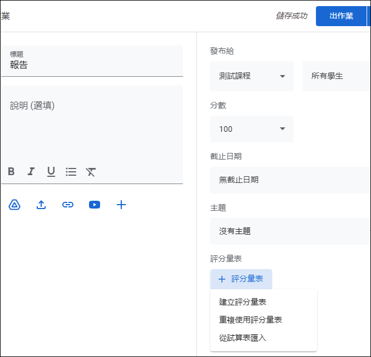This screenshot has height=357, width=371.
Task: Toggle bold formatting in description
Action: click(11, 171)
